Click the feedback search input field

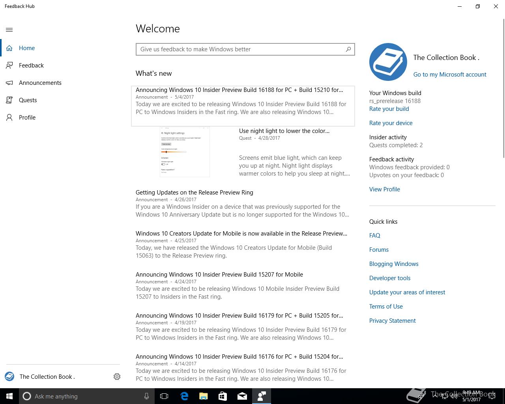tap(241, 49)
